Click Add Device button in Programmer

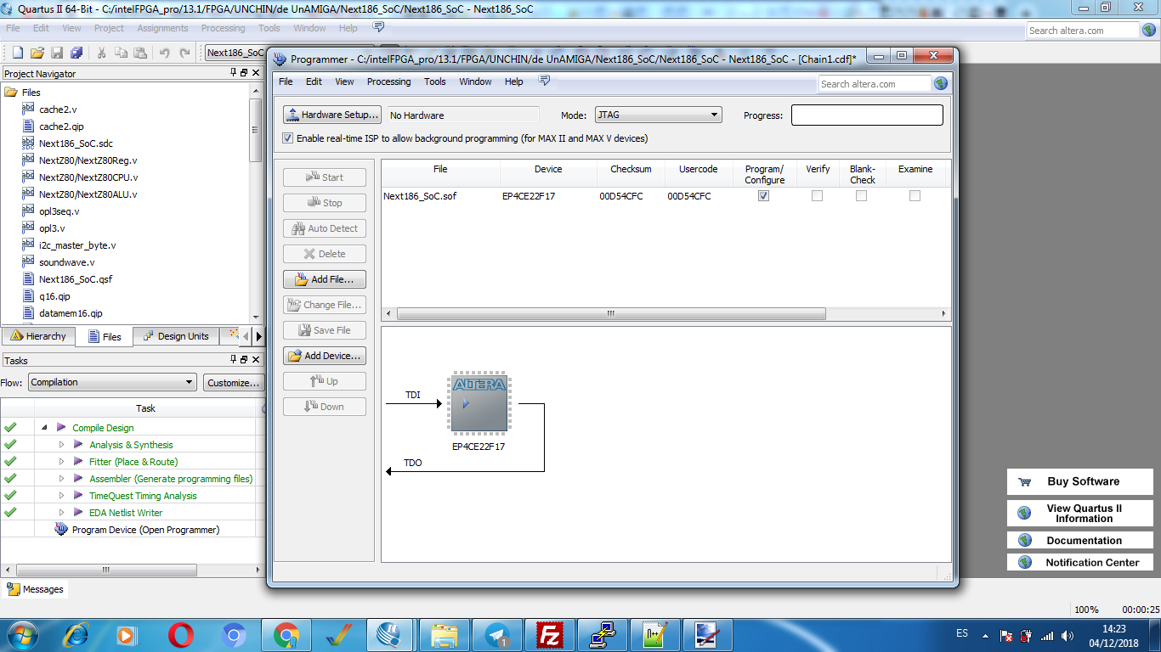click(x=325, y=356)
